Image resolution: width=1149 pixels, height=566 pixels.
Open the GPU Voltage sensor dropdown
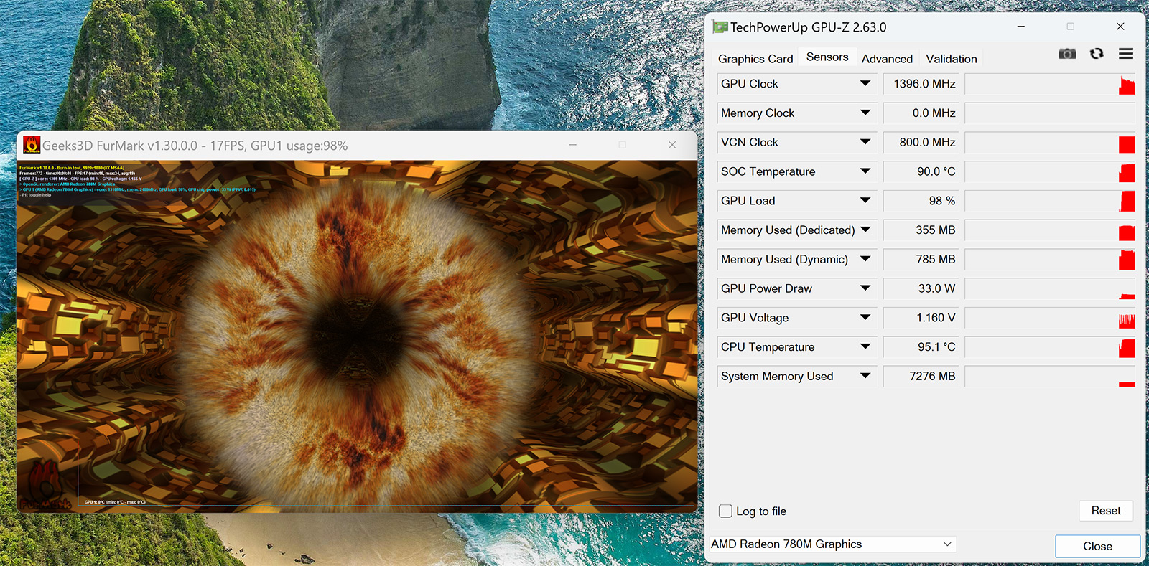click(865, 317)
